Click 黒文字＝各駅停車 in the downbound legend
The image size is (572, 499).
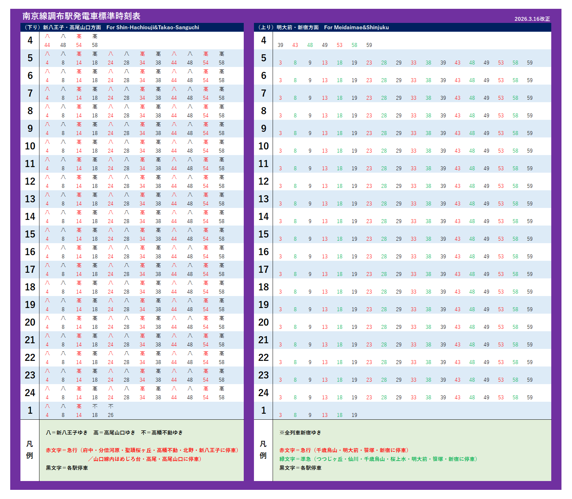[x=67, y=468]
